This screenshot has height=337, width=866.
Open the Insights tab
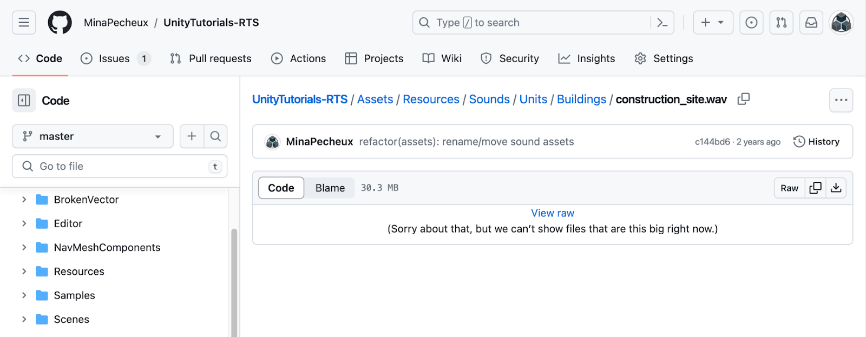587,58
